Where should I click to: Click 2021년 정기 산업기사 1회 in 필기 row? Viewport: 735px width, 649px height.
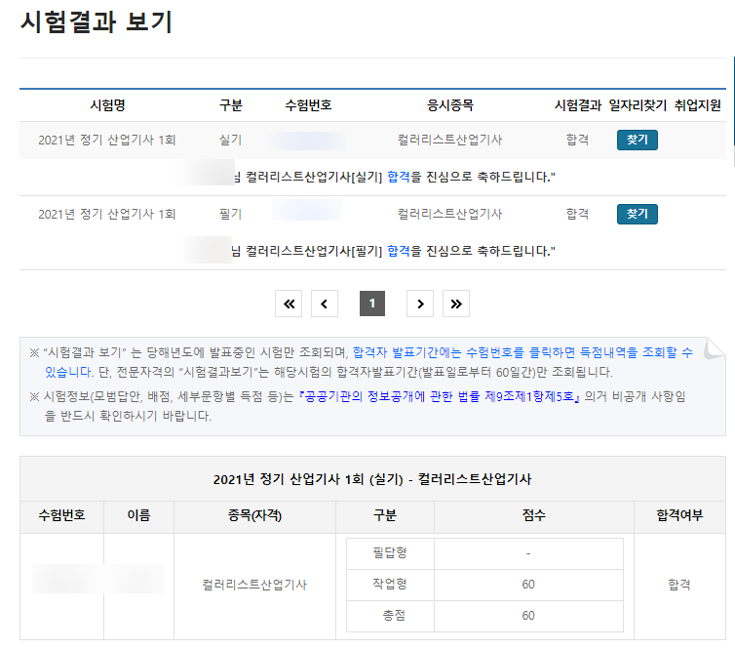[x=107, y=214]
